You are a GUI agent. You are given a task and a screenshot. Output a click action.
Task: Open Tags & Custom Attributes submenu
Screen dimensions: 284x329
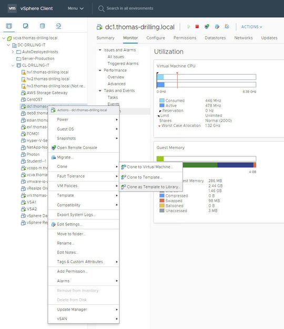tap(84, 262)
